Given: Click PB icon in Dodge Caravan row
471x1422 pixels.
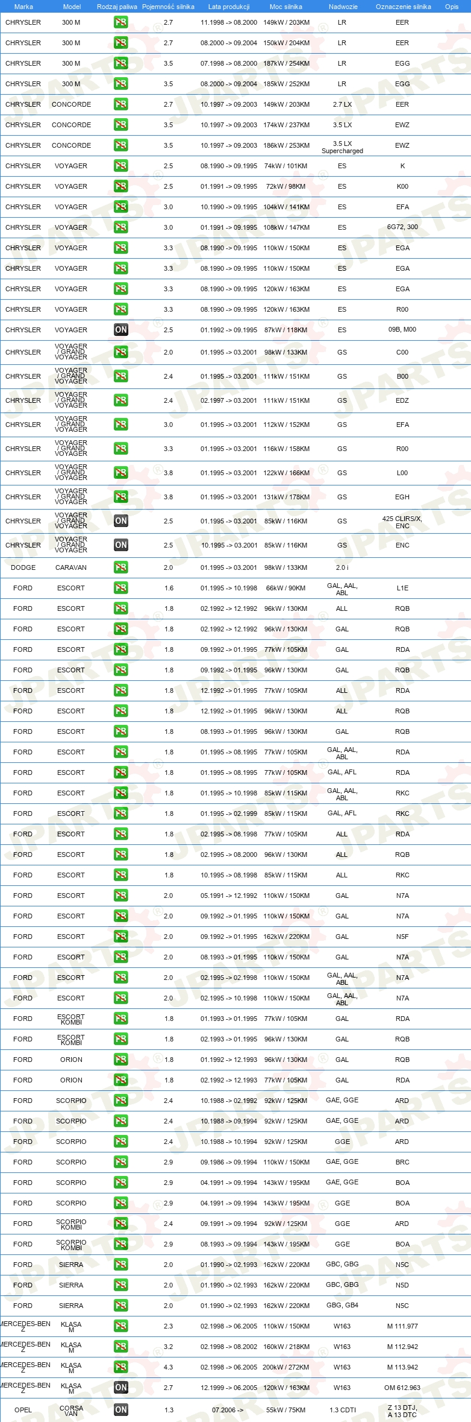Looking at the screenshot, I should [x=121, y=567].
